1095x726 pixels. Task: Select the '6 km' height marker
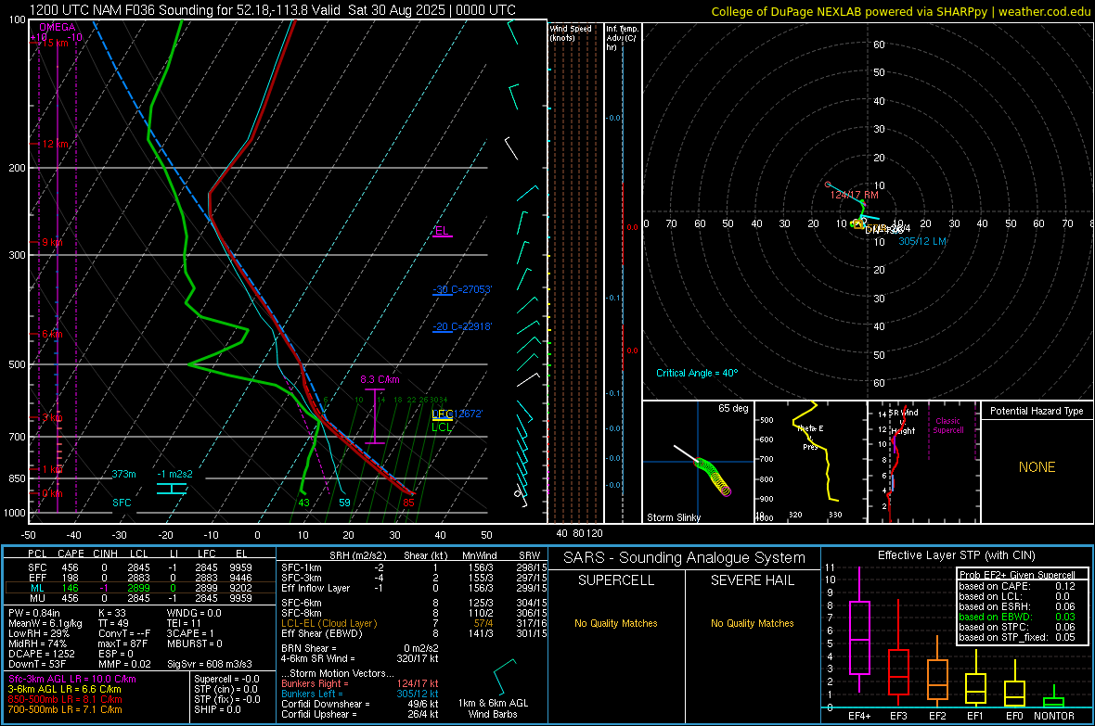tap(52, 335)
